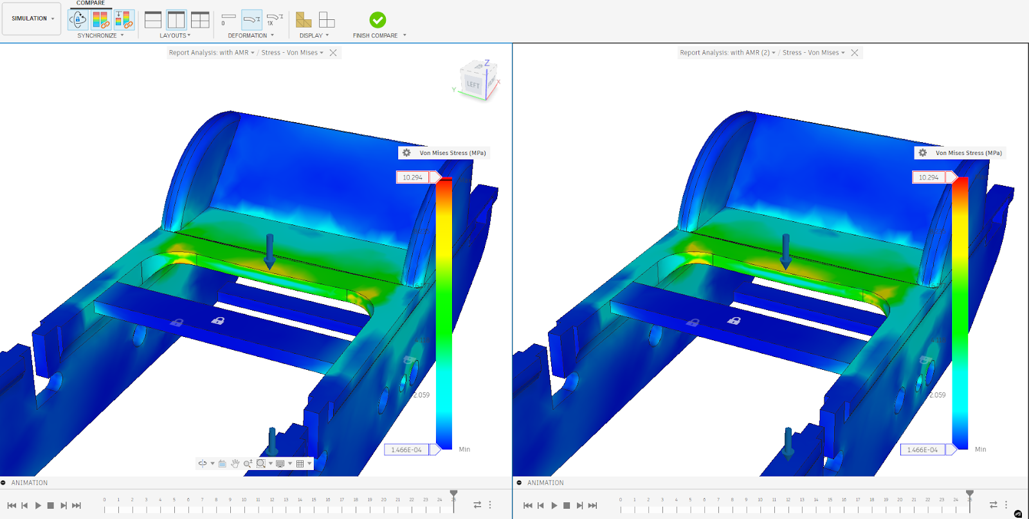Open the Simulation workspace dropdown

coord(32,19)
